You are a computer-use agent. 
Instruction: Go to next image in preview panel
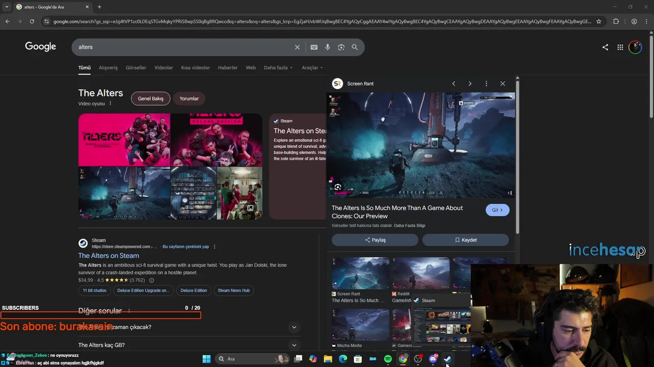click(470, 84)
